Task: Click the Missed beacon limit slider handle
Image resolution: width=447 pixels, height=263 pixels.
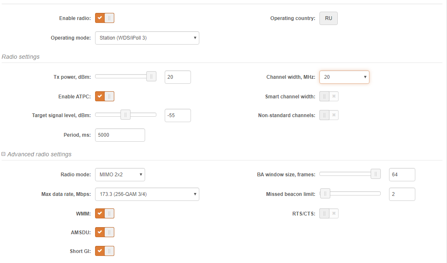Action: (x=325, y=193)
